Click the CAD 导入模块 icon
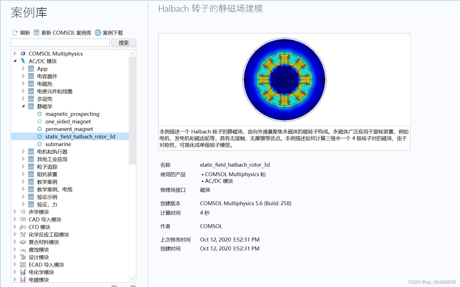The height and width of the screenshot is (287, 460). coord(23,219)
